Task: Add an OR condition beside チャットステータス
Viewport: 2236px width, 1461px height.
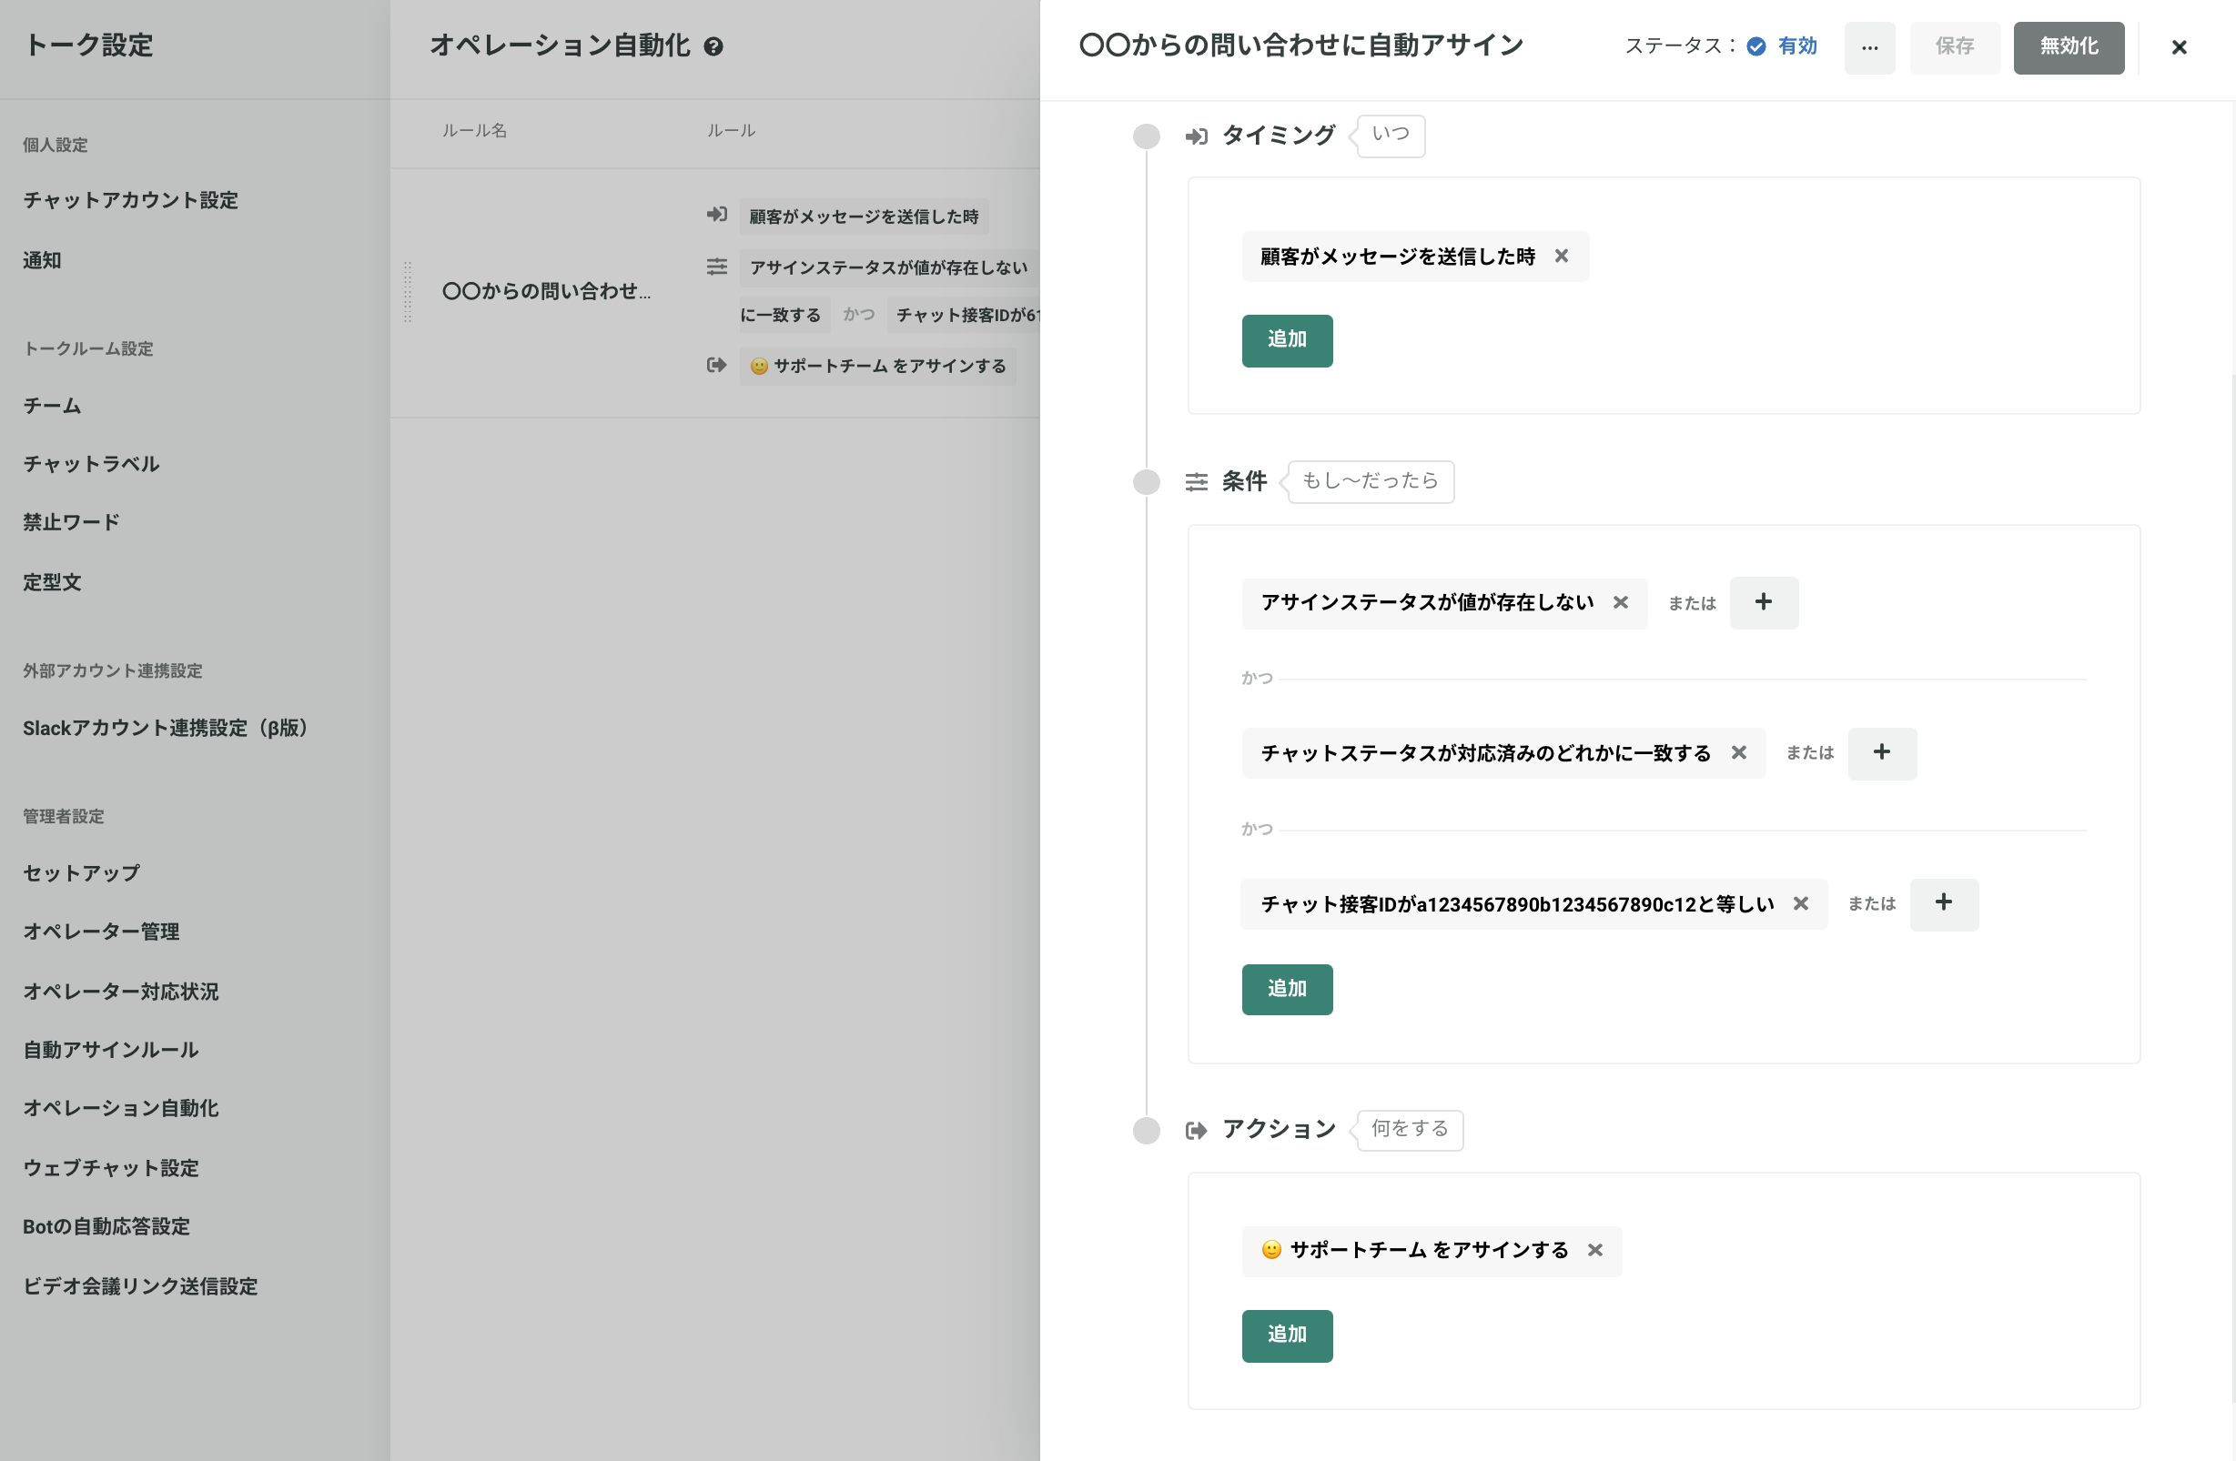Action: [1882, 753]
